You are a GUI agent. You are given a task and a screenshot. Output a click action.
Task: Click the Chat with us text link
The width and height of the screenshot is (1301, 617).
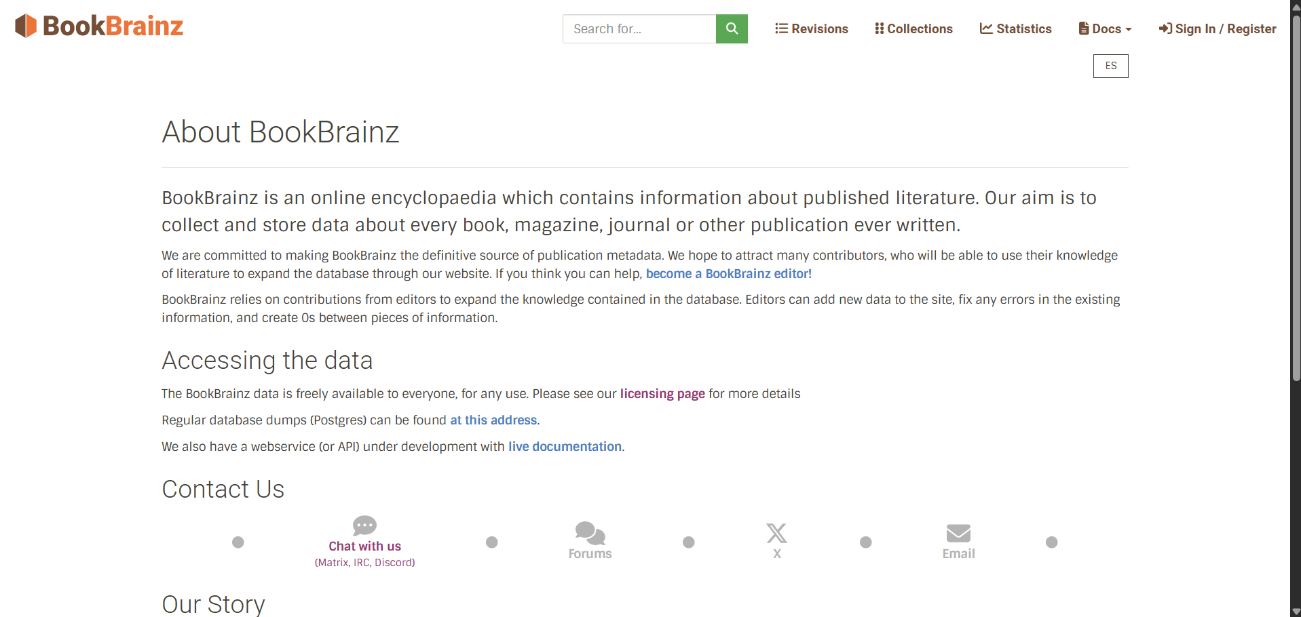[364, 546]
